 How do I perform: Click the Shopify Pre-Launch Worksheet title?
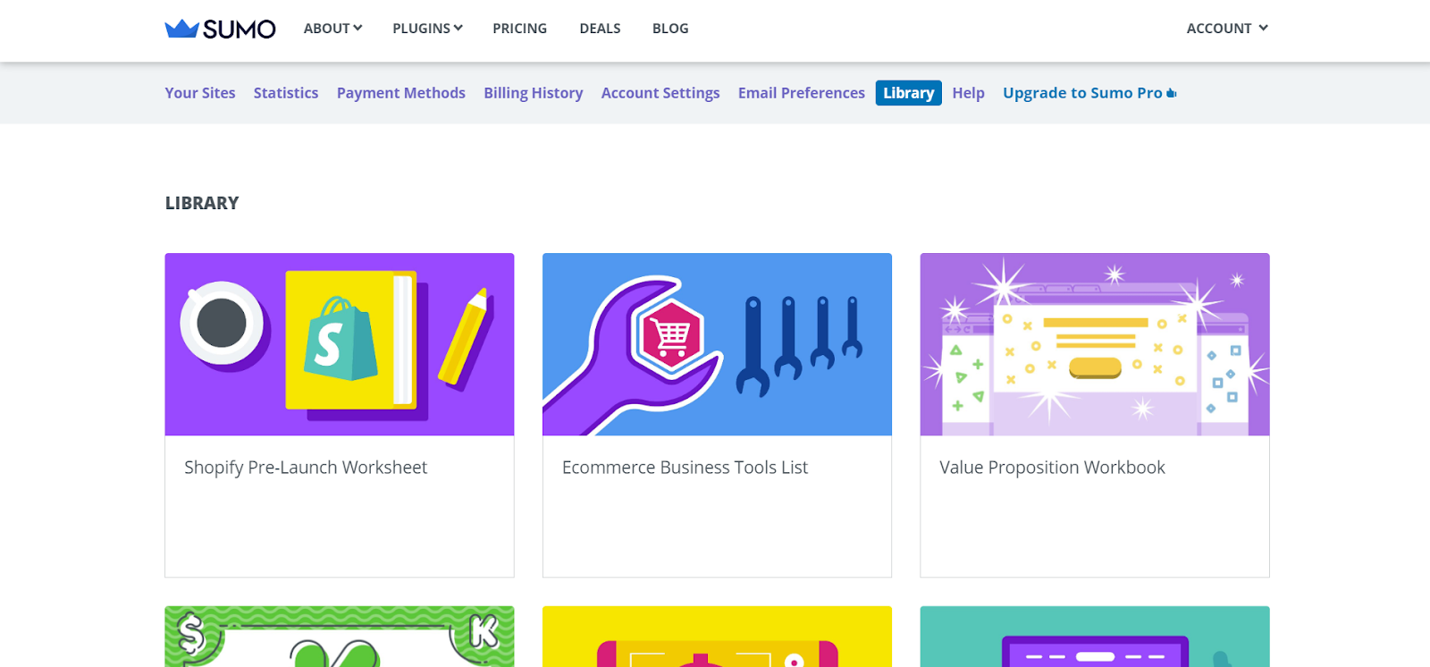point(306,468)
